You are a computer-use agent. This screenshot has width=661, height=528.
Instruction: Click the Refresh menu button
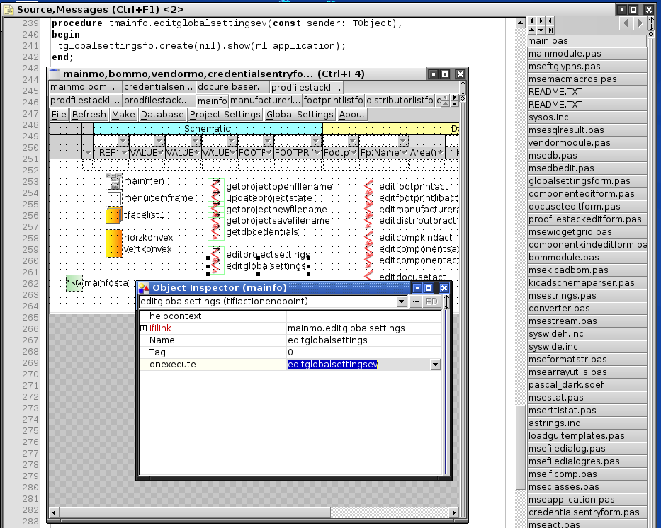coord(89,115)
